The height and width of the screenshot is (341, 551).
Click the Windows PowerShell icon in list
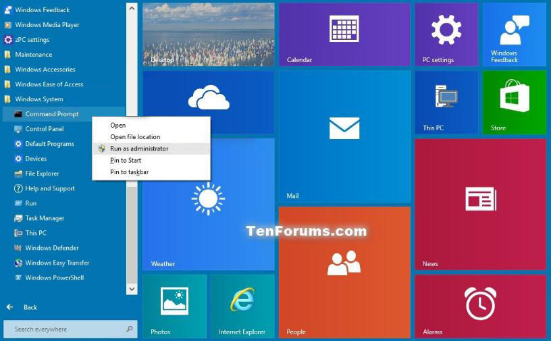point(18,278)
